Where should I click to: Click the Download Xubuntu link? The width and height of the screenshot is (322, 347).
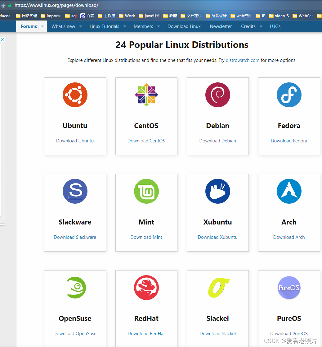point(217,237)
